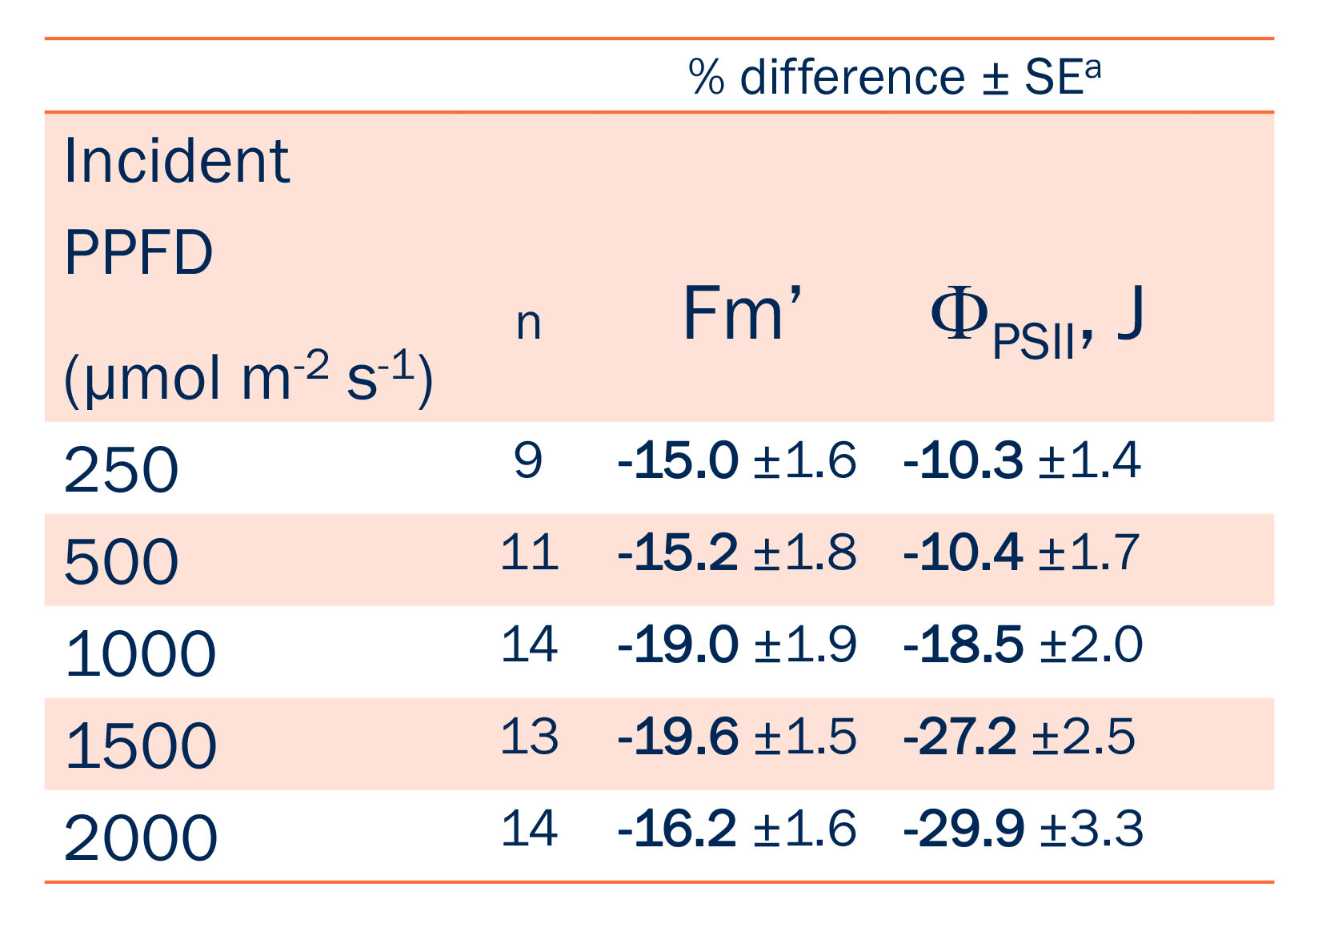Click the -10.3 ±1.4 cell
The image size is (1330, 932).
pos(1021,460)
